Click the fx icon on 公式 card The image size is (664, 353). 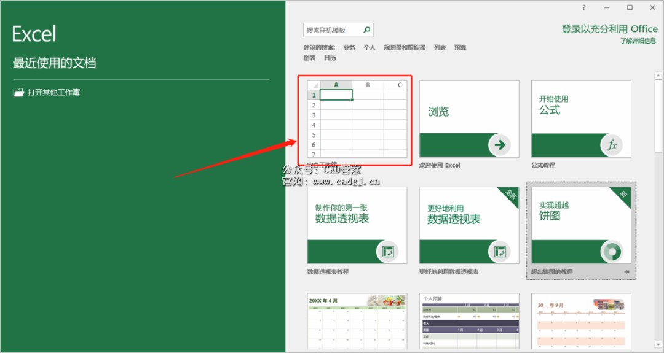612,145
